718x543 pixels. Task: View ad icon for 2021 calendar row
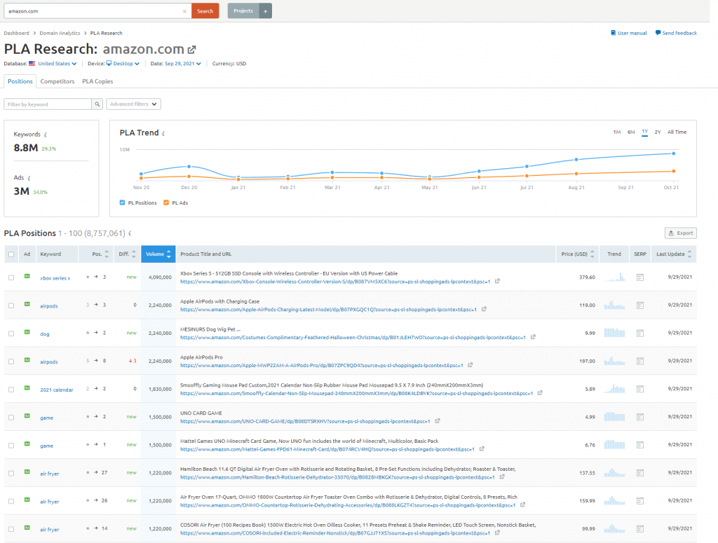27,388
